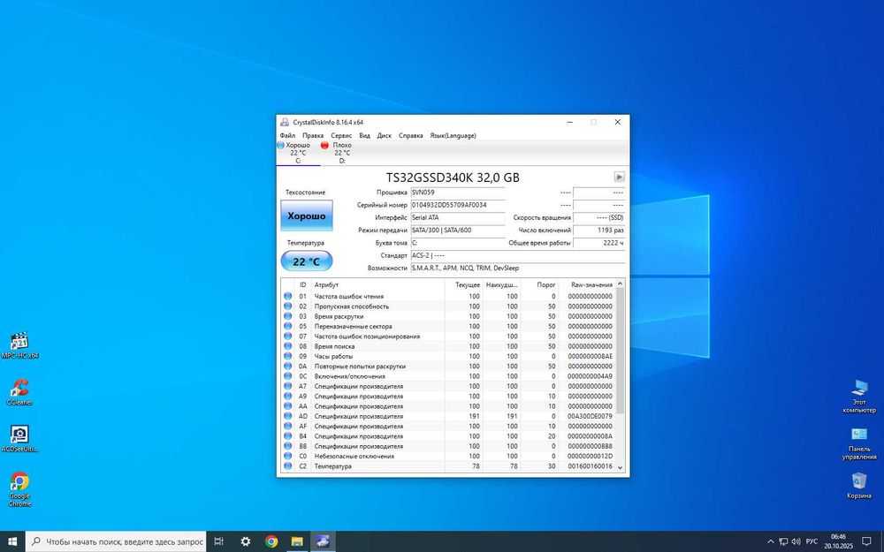Screen dimensions: 884x552
Task: Click status icon of Повторные попытки раскрутки row
Action: 287,367
